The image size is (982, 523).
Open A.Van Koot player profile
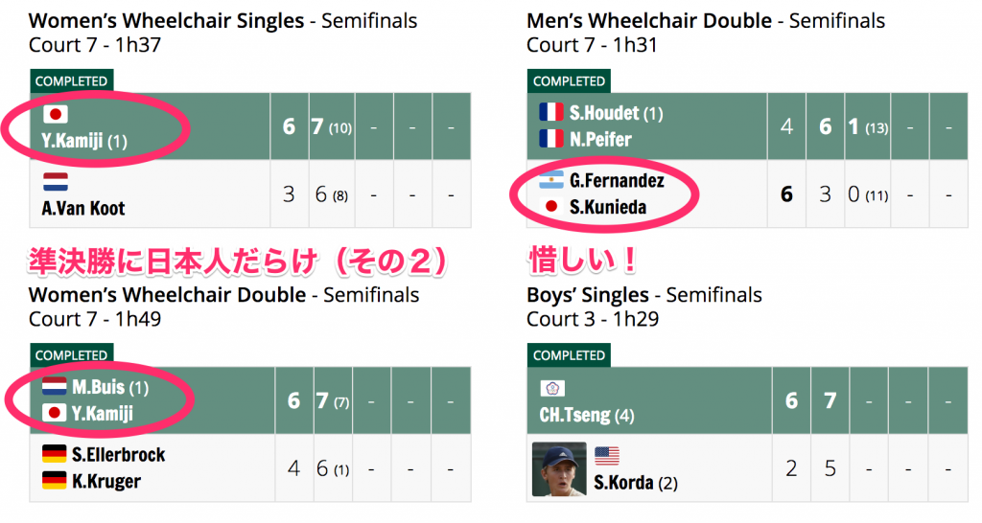pyautogui.click(x=83, y=208)
